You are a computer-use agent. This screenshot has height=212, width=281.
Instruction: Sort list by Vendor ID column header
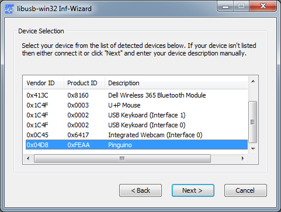[x=44, y=83]
